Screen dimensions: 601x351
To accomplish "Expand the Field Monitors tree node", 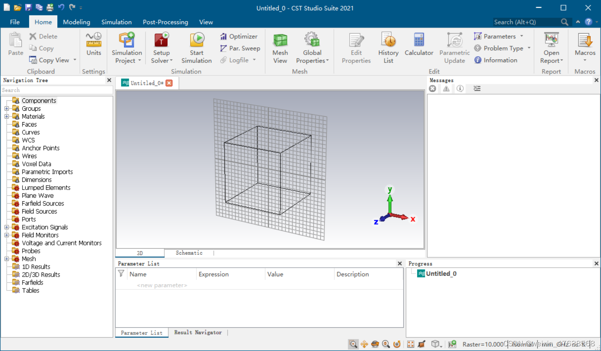I will pos(7,235).
